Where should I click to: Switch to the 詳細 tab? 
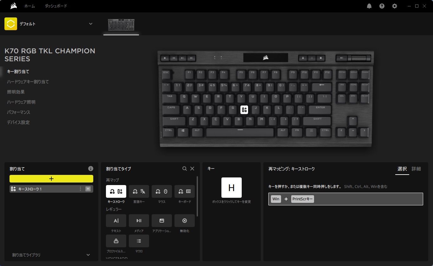click(416, 169)
